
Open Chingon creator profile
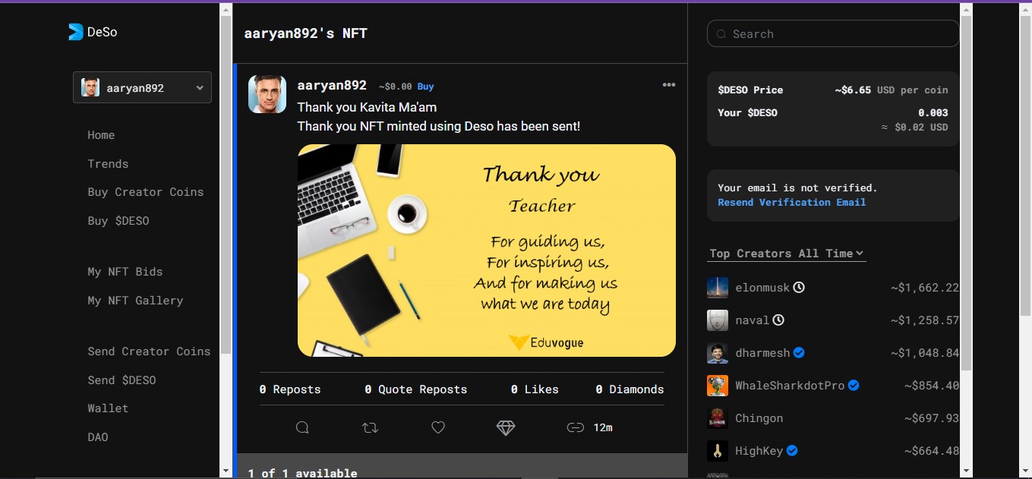coord(759,418)
